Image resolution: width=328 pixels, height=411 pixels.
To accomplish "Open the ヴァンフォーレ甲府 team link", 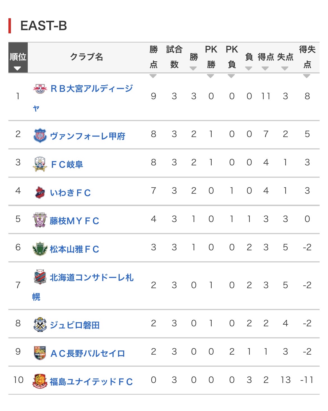I will pyautogui.click(x=87, y=136).
